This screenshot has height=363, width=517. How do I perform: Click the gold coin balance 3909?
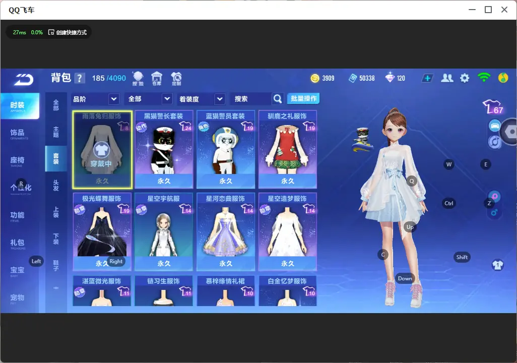click(x=322, y=78)
